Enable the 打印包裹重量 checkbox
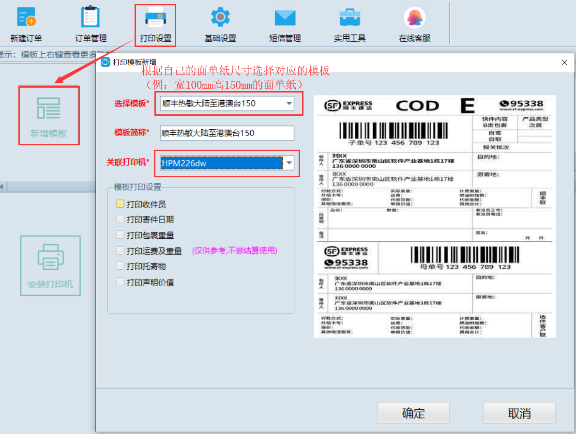Screen dimensions: 576x434 120,235
